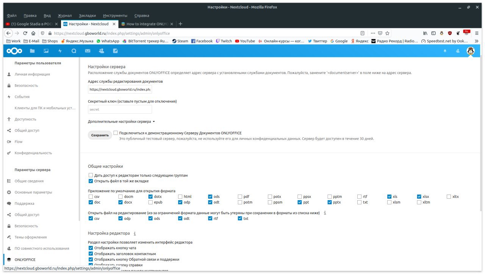Click the Firefox Reload page button
Image resolution: width=485 pixels, height=275 pixels.
tap(25, 33)
